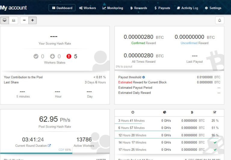Click pie chart column header icon

165,112
